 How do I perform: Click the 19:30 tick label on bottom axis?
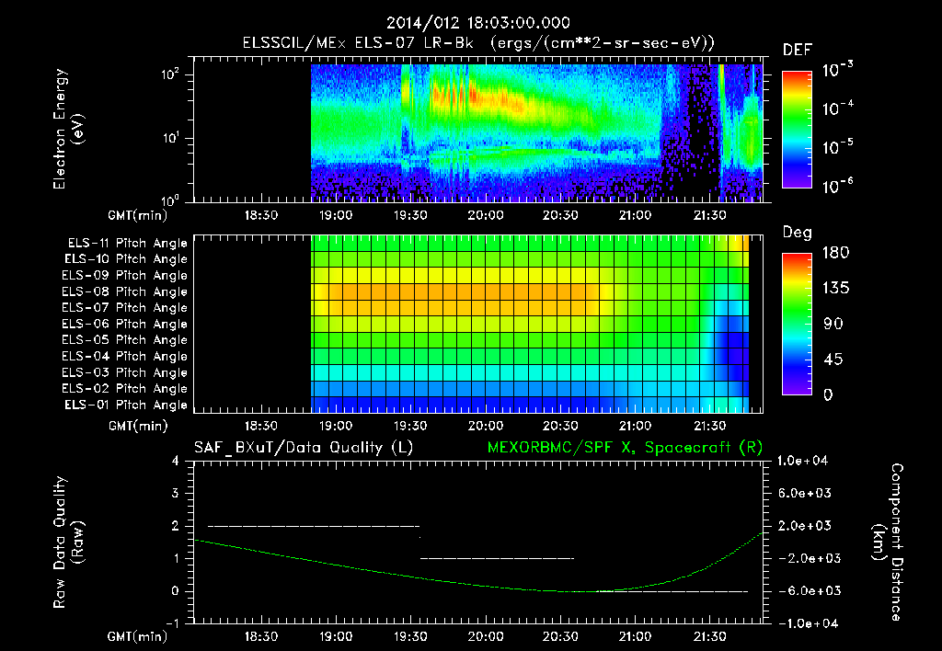click(410, 636)
